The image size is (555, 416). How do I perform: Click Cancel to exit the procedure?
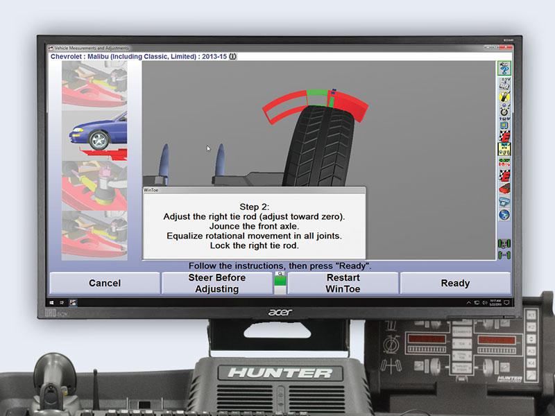(104, 283)
